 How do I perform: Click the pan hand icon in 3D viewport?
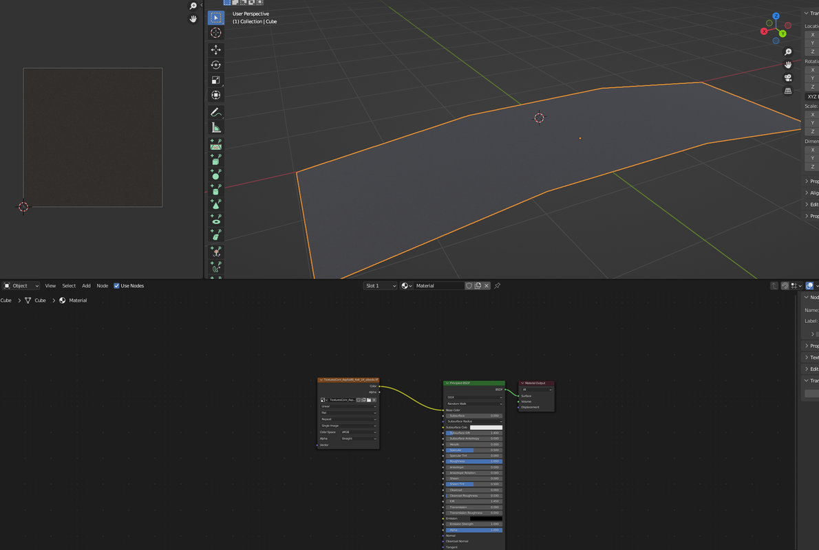click(787, 65)
